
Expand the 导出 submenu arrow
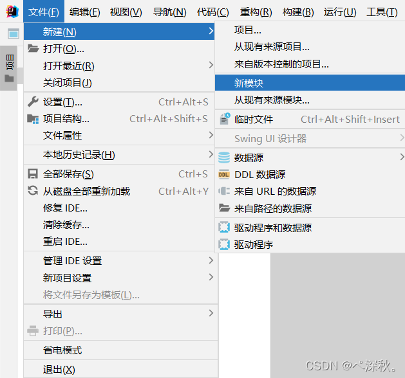211,313
